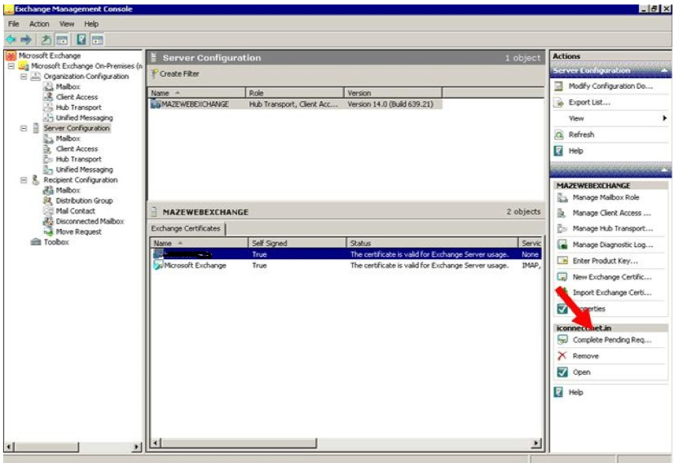Collapse Server Configuration tree node
Image resolution: width=674 pixels, height=463 pixels.
coord(24,128)
